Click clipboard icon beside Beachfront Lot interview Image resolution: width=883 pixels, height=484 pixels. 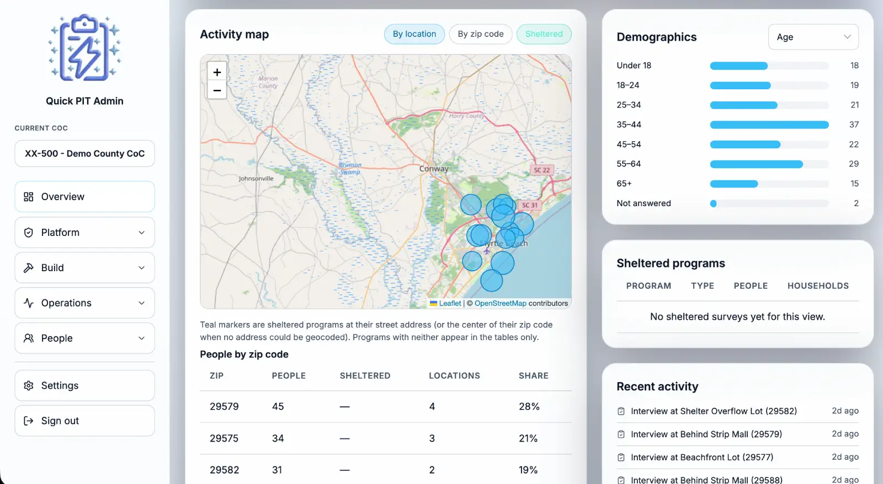pos(621,458)
